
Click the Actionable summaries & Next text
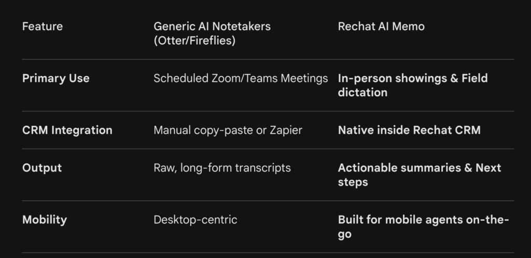click(420, 168)
